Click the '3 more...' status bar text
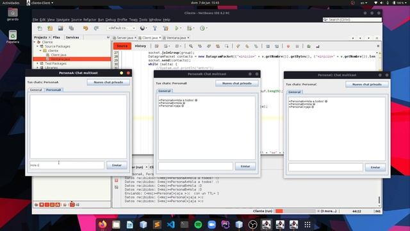Image resolution: width=410 pixels, height=231 pixels. 329,211
